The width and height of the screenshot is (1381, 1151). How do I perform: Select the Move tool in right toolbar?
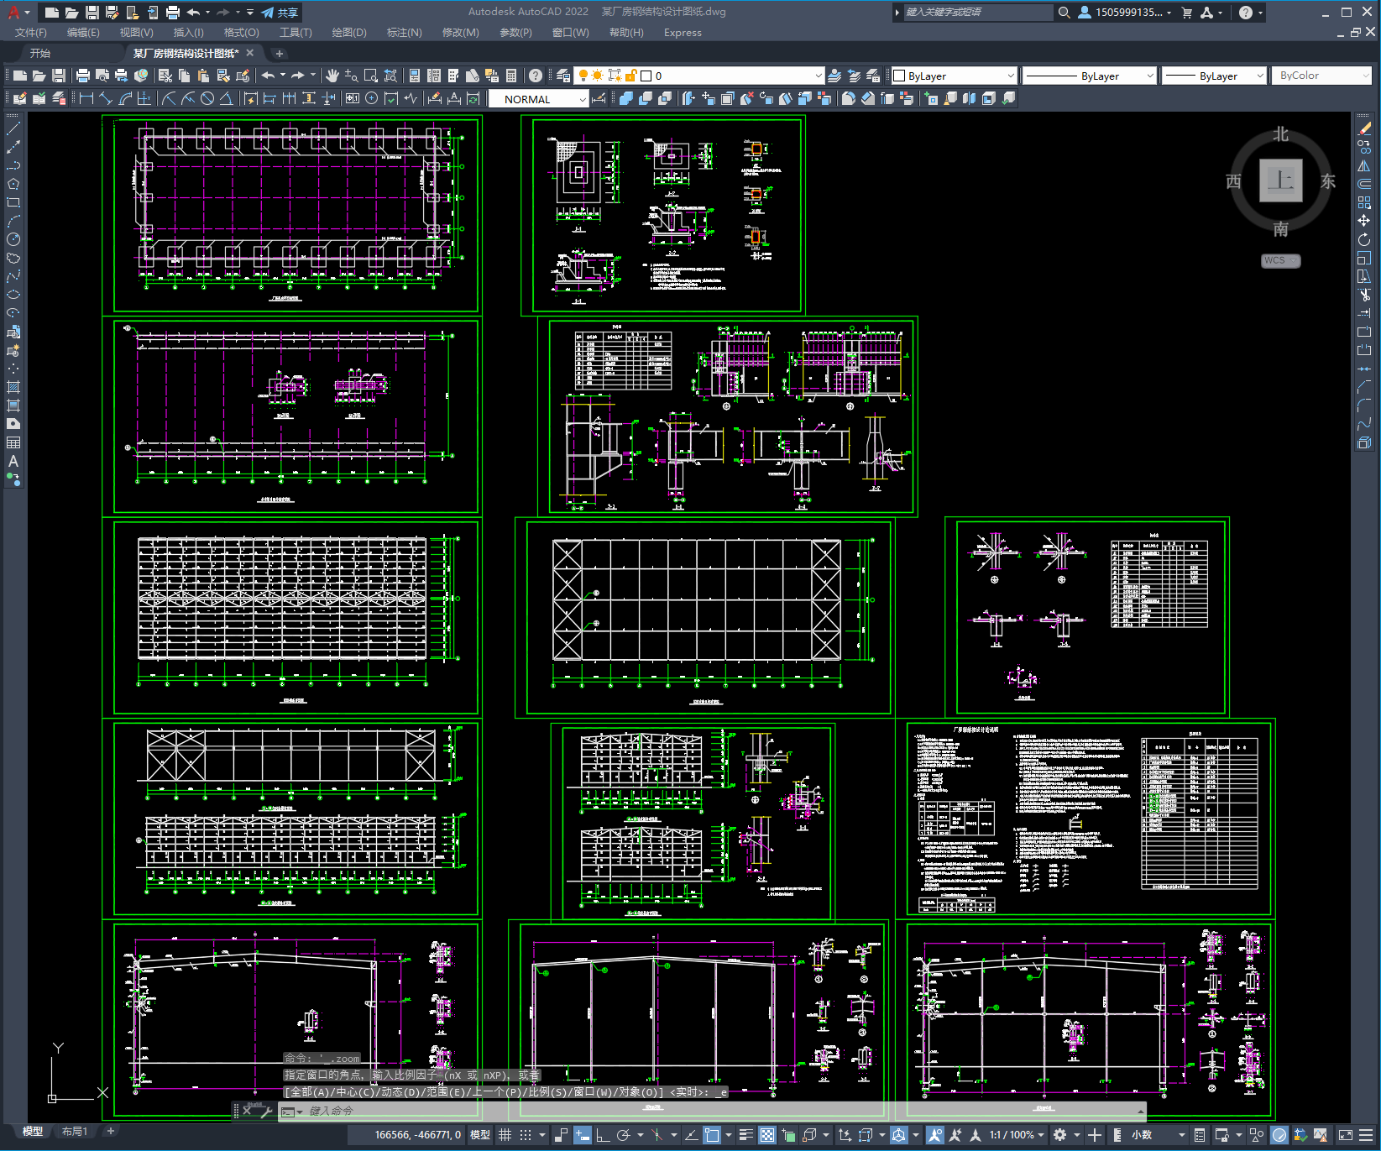[x=1364, y=221]
